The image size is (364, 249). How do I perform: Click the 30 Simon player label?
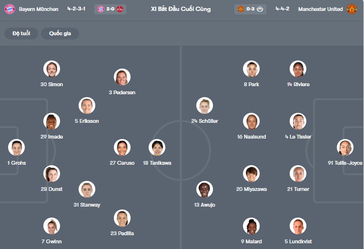51,85
